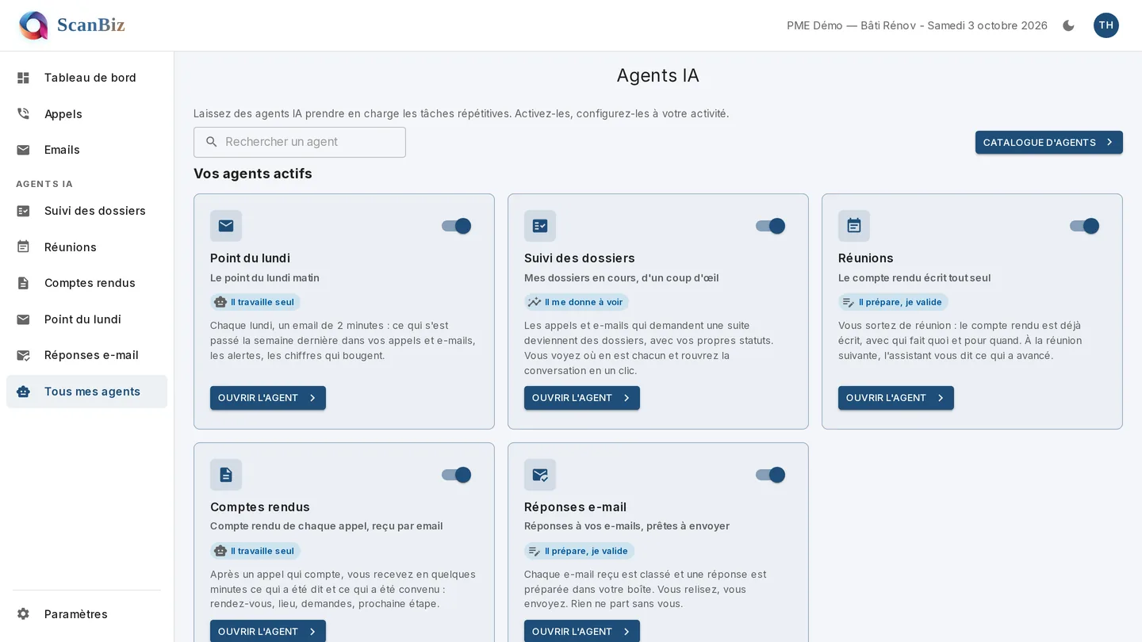
Task: Click the Agents IA page title
Action: 658,75
